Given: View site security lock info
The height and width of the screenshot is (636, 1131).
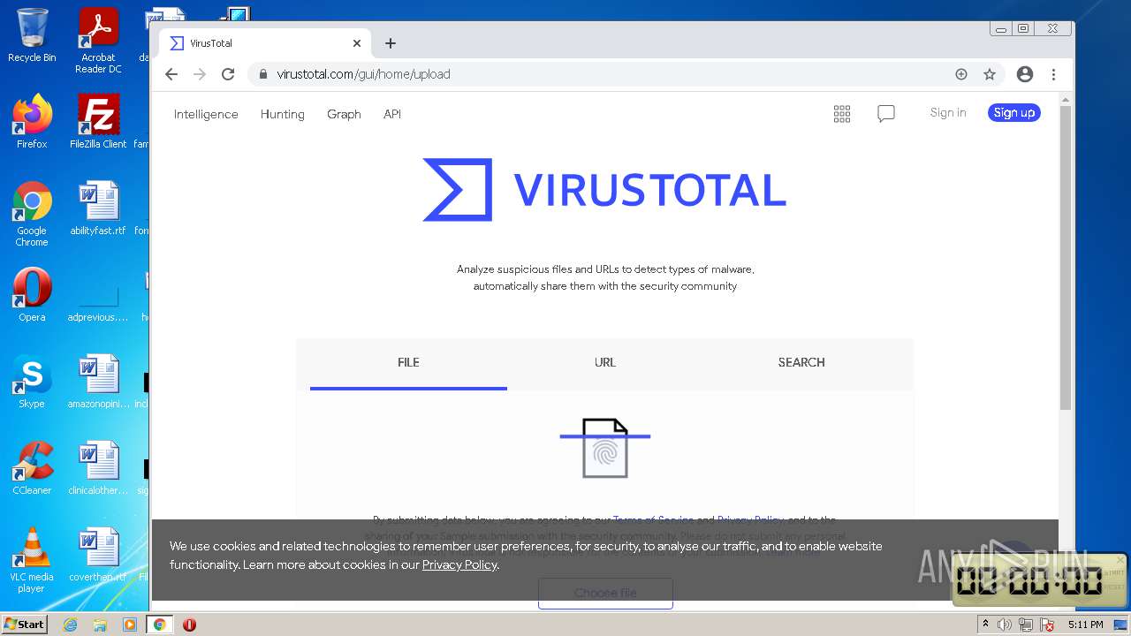Looking at the screenshot, I should coord(262,74).
